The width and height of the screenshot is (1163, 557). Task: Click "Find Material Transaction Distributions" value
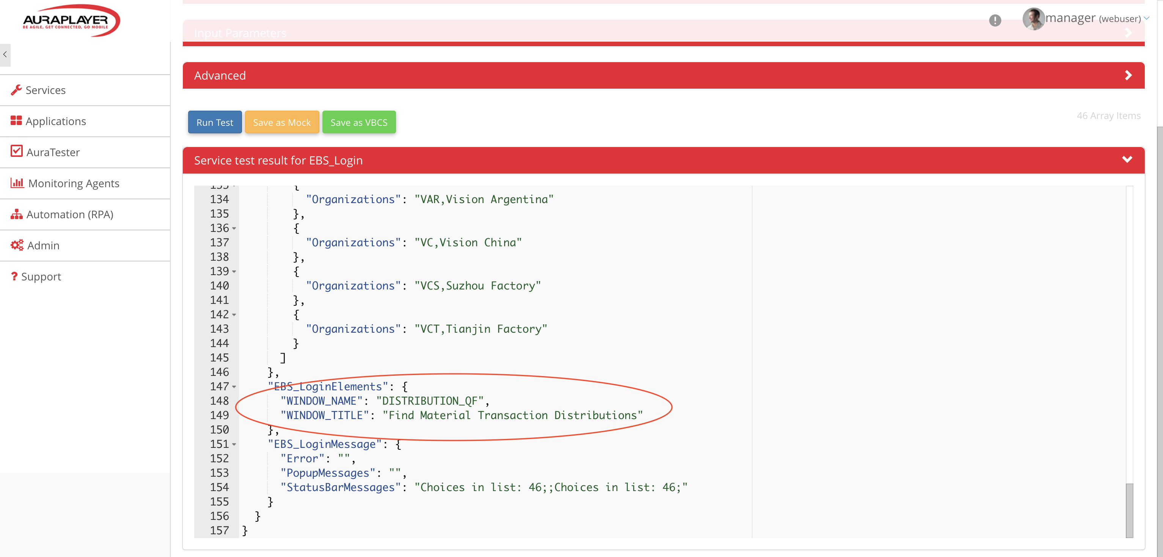(x=512, y=415)
